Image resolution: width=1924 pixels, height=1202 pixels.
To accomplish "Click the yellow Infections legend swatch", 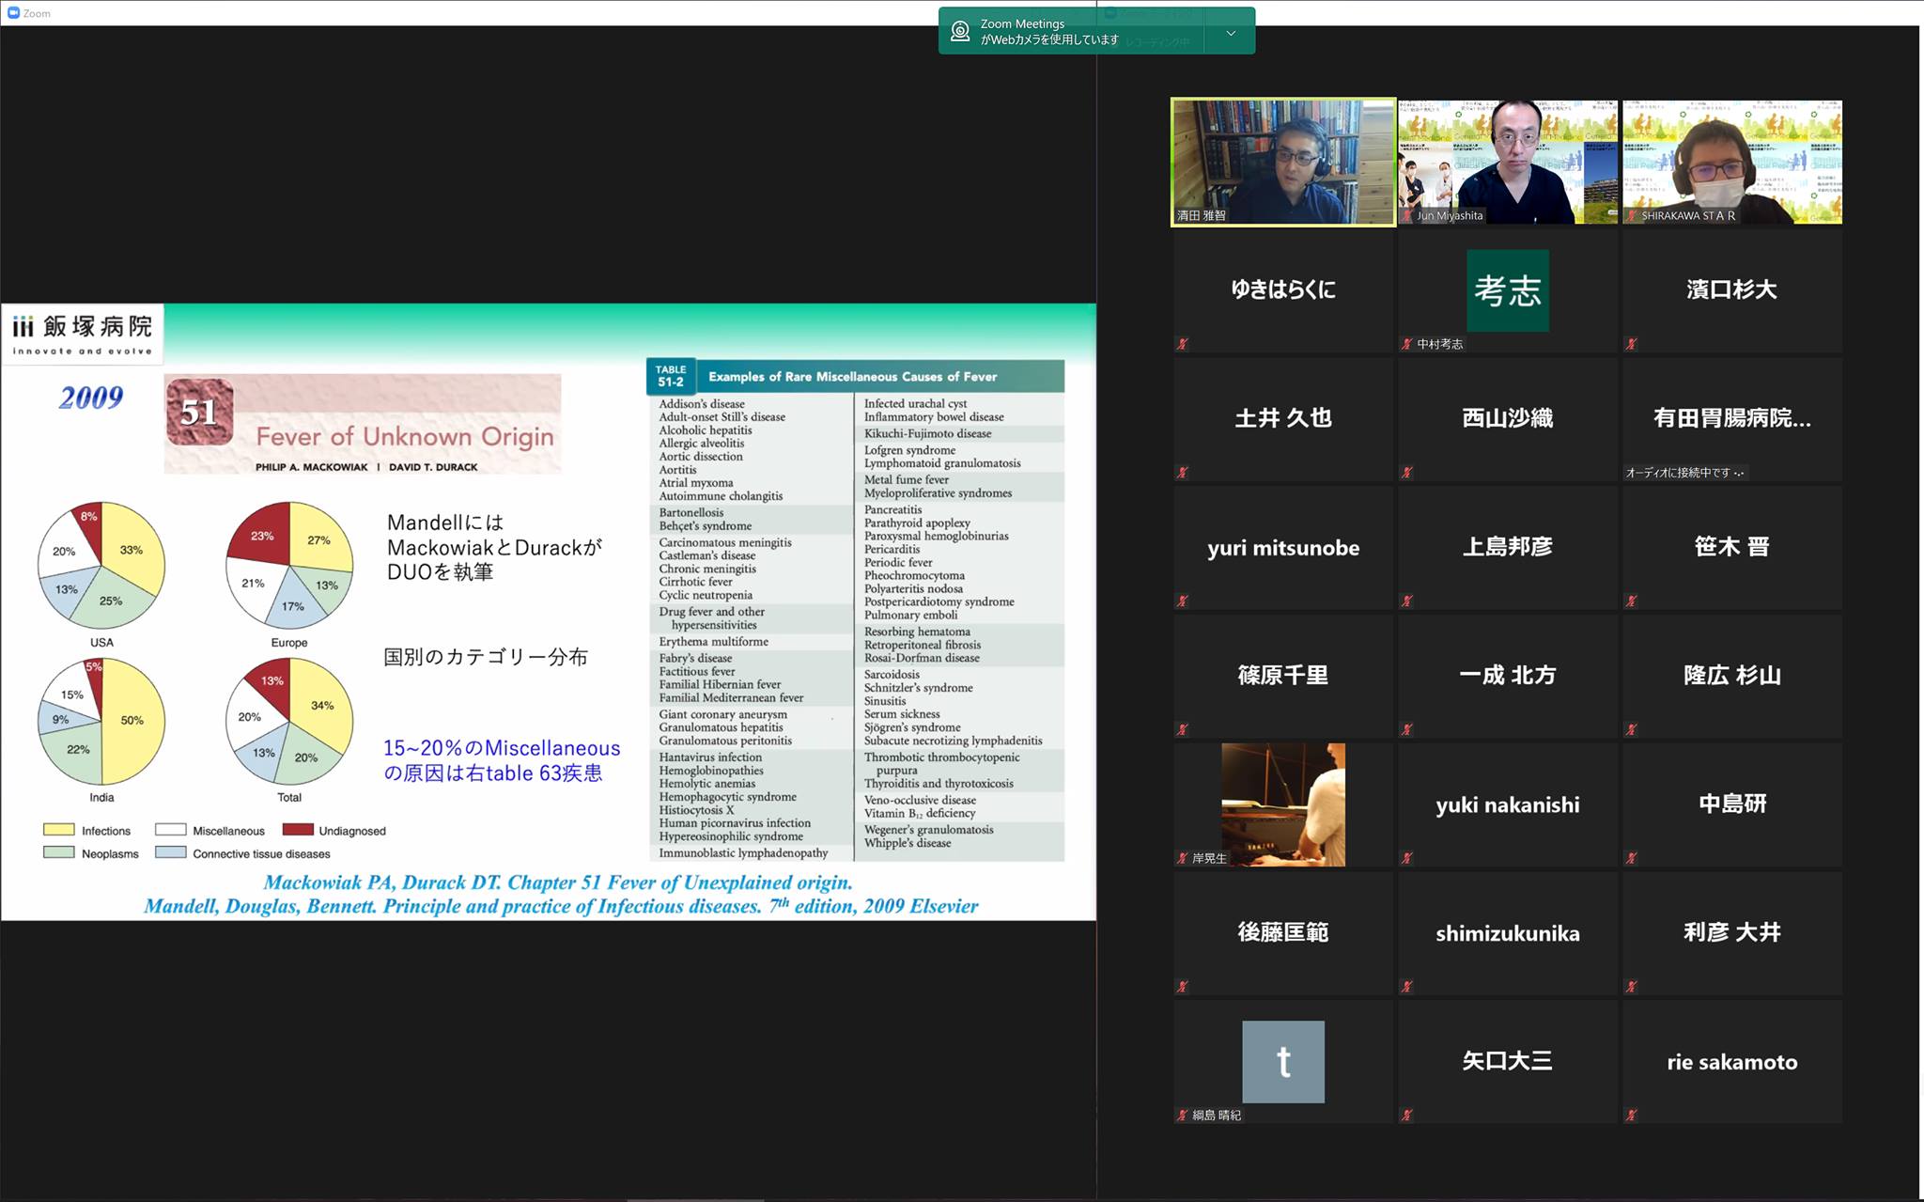I will click(x=59, y=830).
